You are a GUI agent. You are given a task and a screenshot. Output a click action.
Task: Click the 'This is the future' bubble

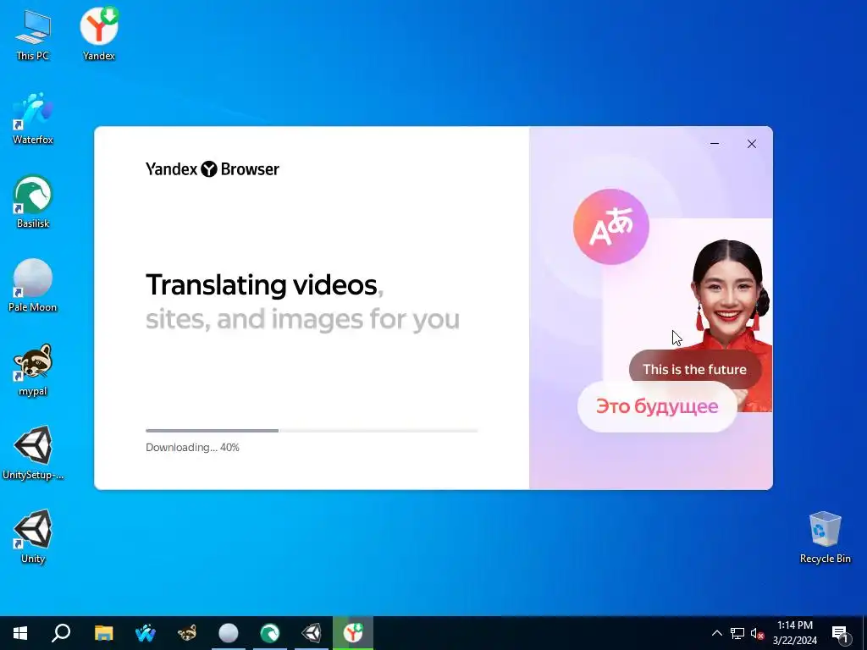click(694, 369)
